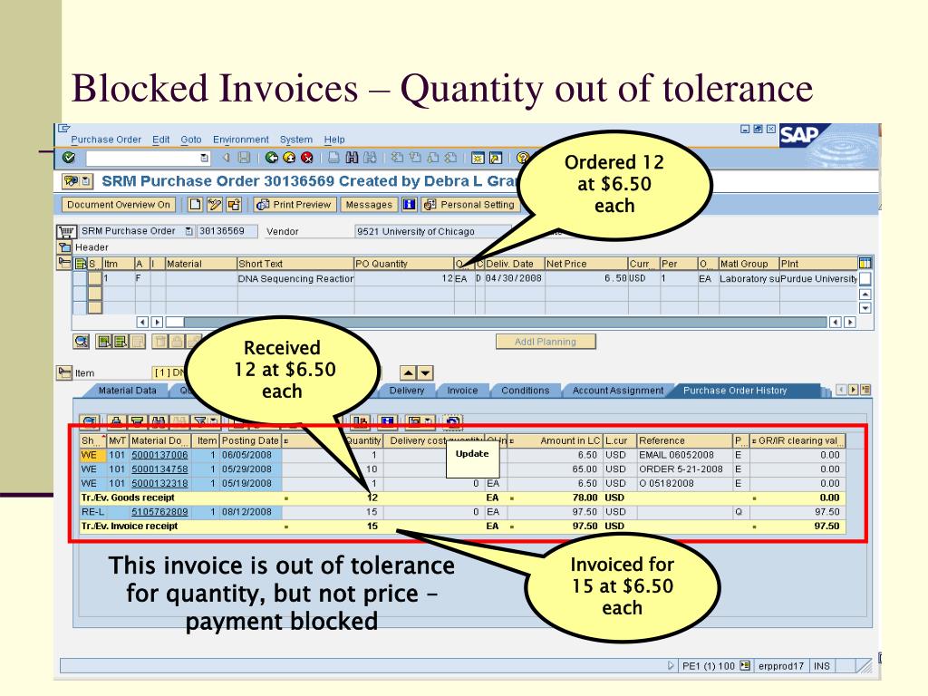Click the status bar system info icon
Screen dimensions: 928x696
point(745,666)
